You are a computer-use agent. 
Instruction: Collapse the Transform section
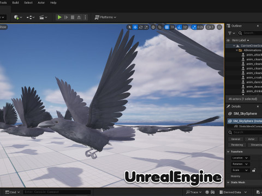pos(228,152)
